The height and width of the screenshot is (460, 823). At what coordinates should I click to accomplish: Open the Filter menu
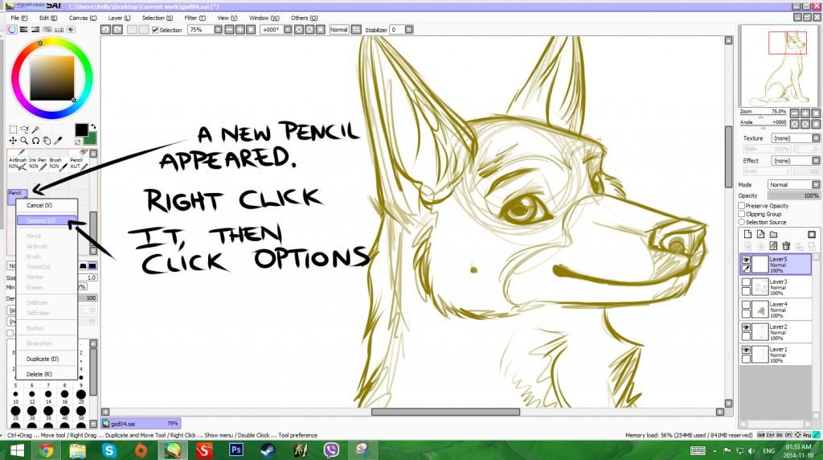[x=190, y=17]
